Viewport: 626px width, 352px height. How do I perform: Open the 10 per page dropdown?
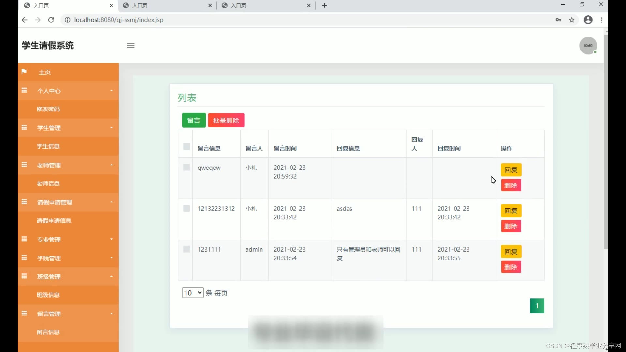pos(193,293)
